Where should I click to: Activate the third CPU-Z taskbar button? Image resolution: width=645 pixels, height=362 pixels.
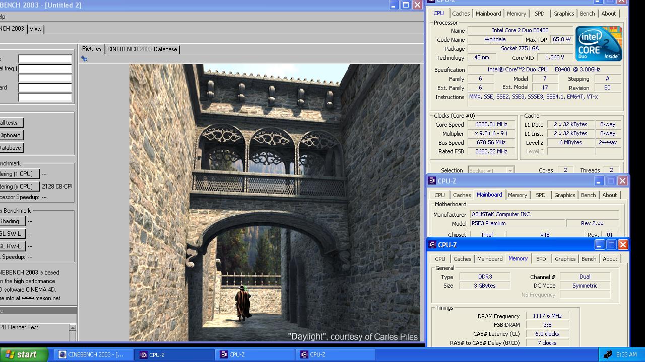336,354
